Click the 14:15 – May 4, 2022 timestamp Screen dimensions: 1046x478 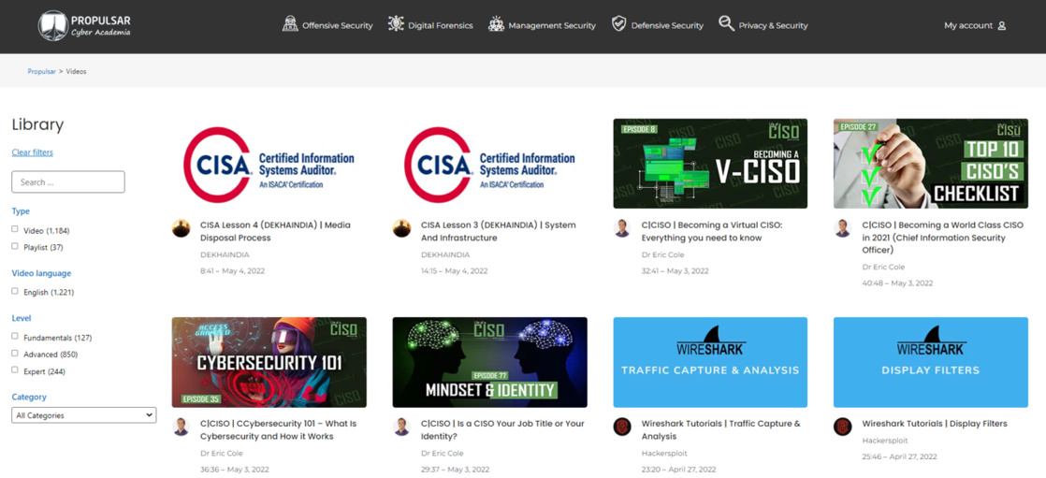tap(455, 271)
